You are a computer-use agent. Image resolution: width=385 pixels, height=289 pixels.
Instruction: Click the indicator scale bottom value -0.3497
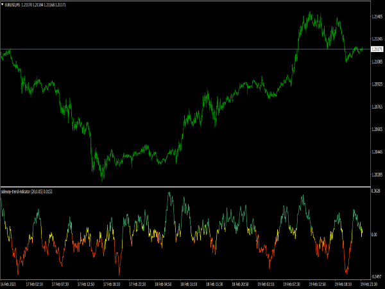click(377, 277)
